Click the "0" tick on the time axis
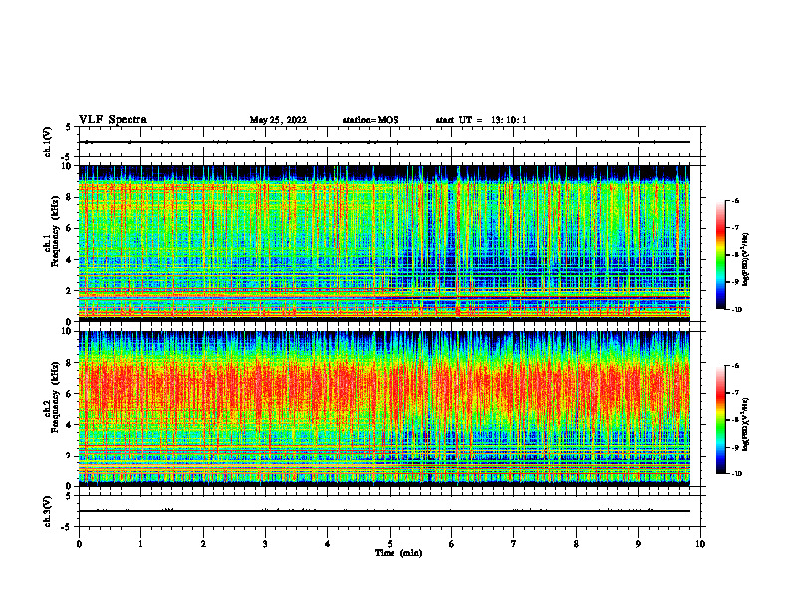The image size is (789, 610). (x=79, y=544)
